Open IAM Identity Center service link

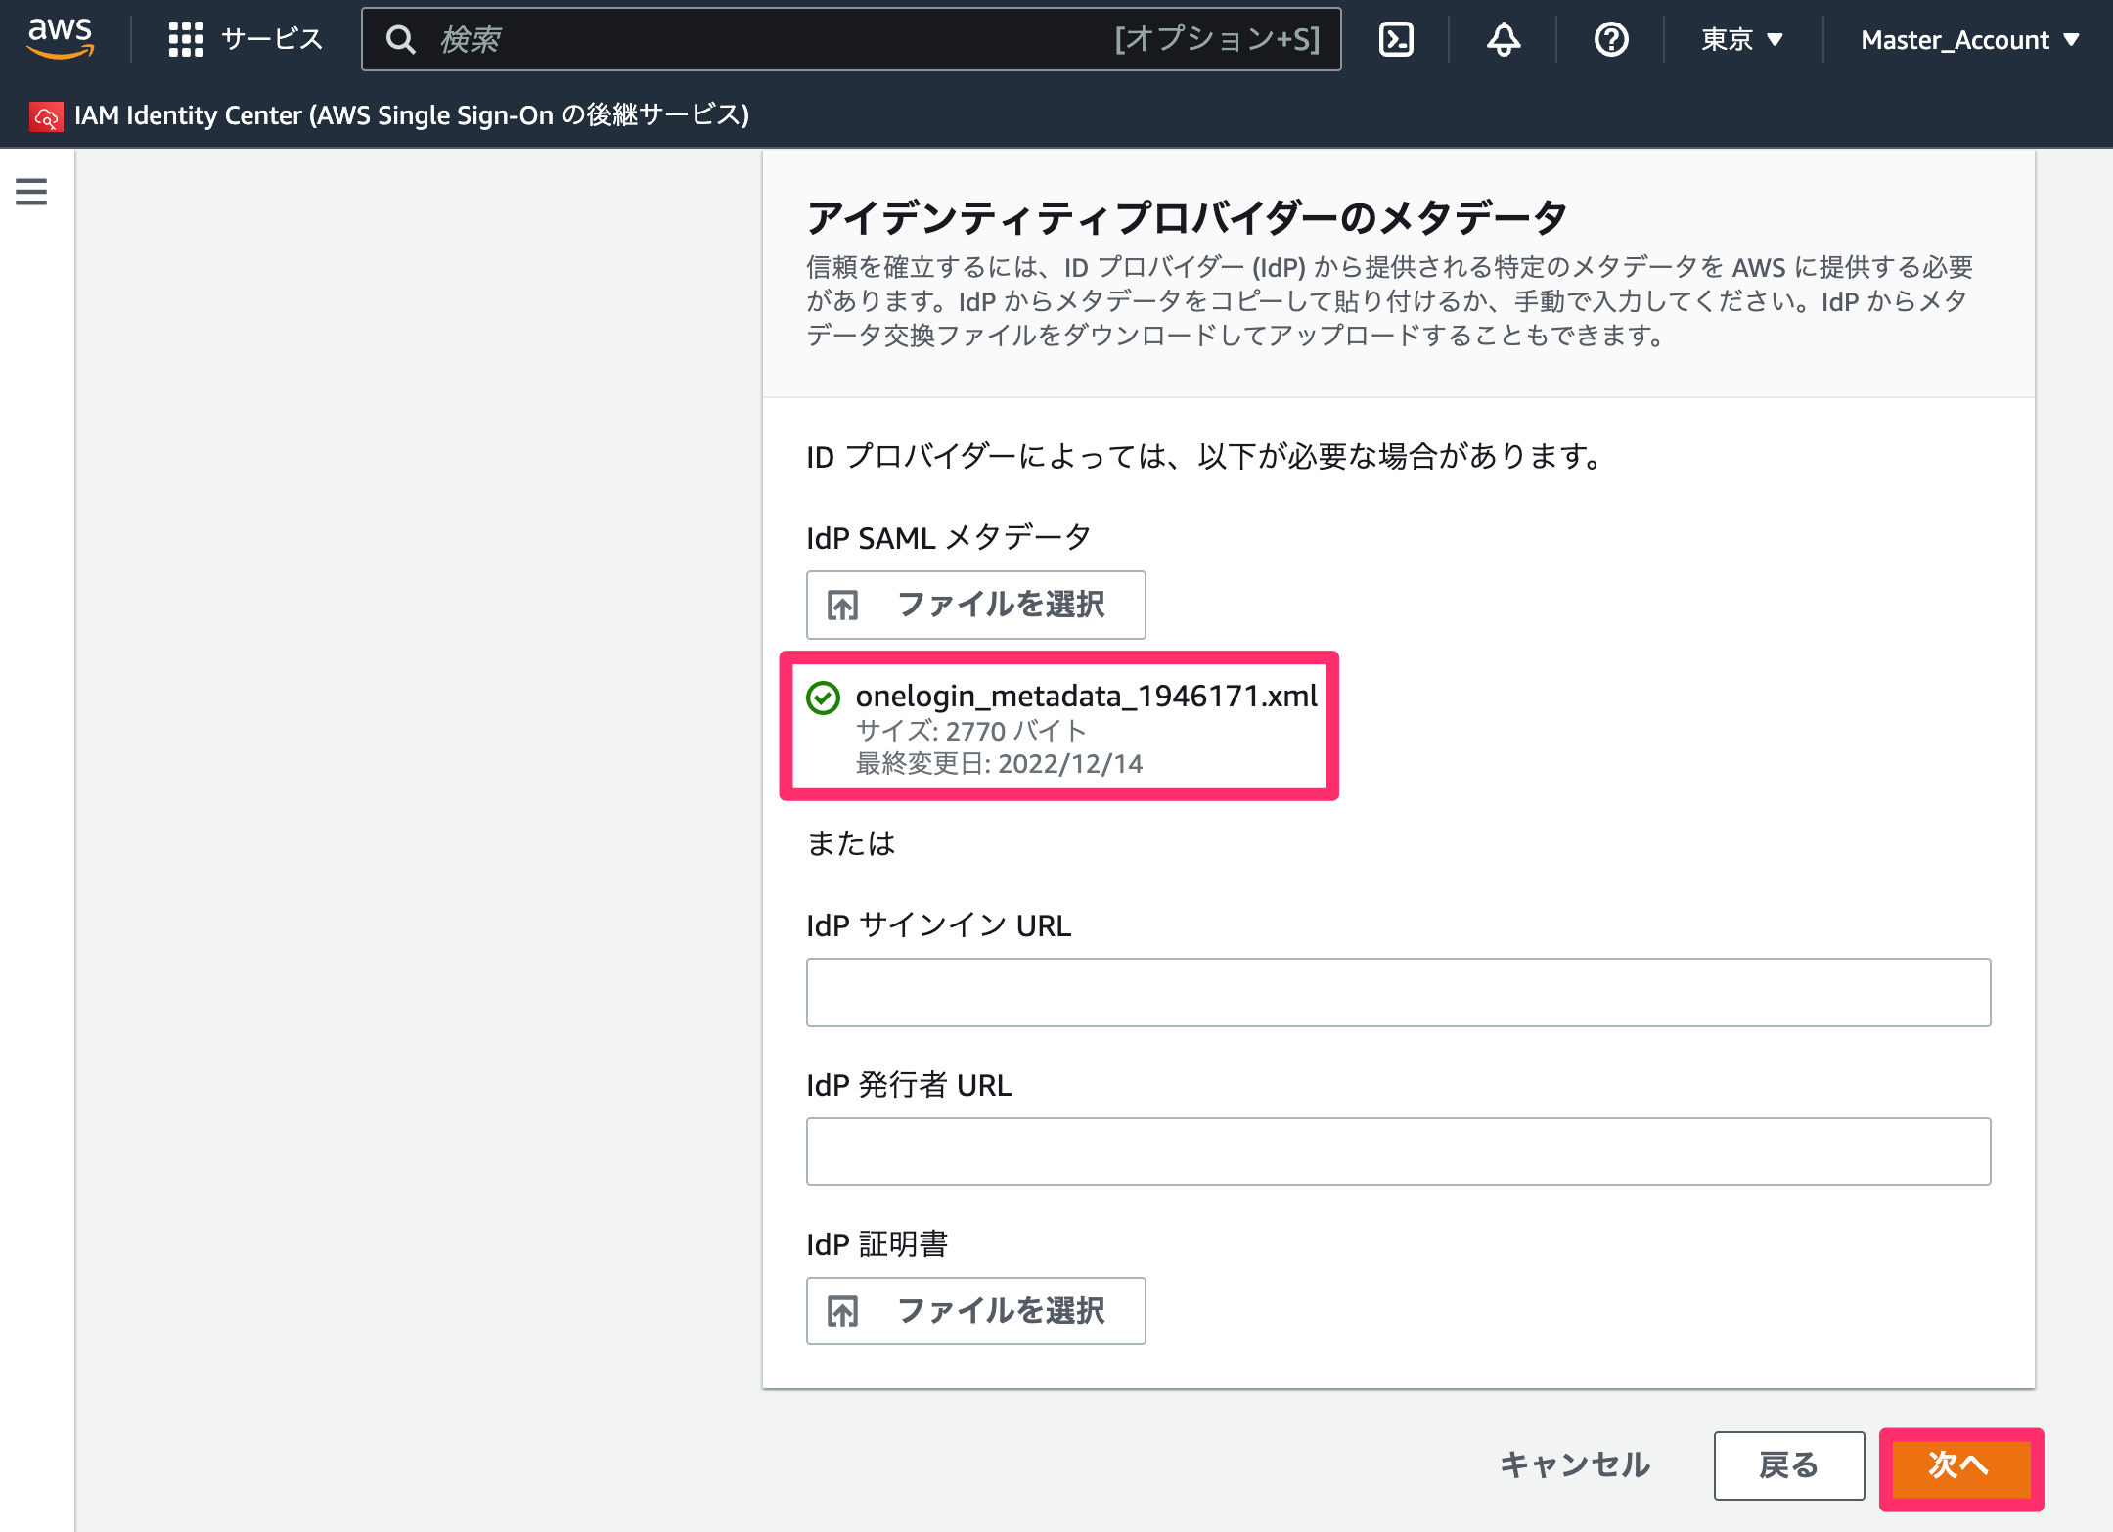tap(412, 115)
